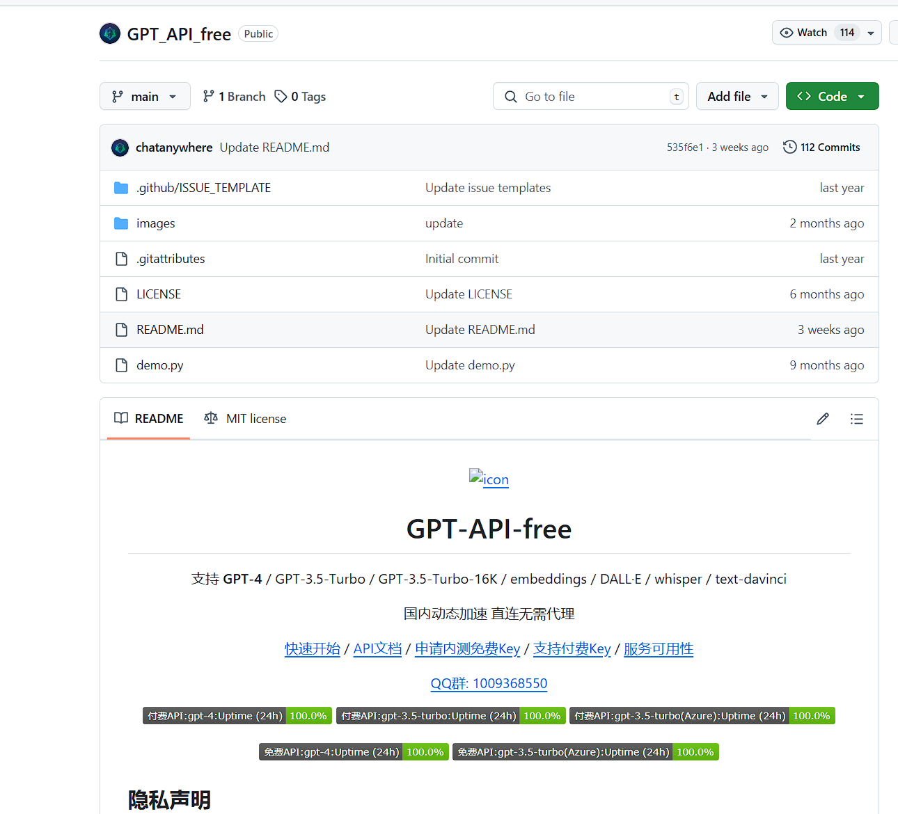Click the images folder icon
This screenshot has width=898, height=814.
point(121,223)
